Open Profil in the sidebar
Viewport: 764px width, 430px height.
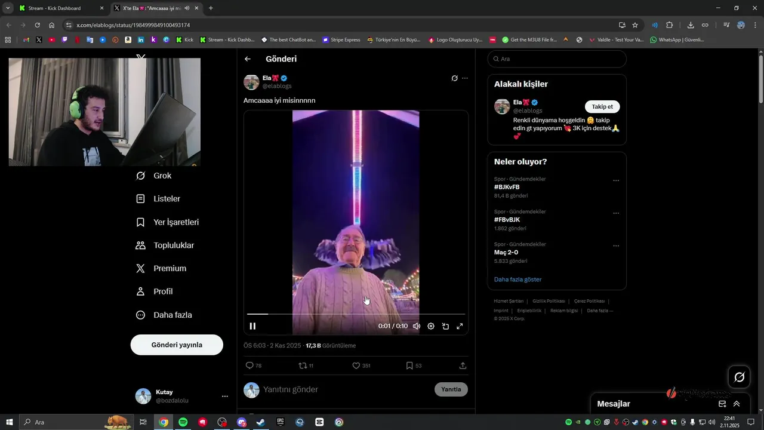click(x=154, y=291)
